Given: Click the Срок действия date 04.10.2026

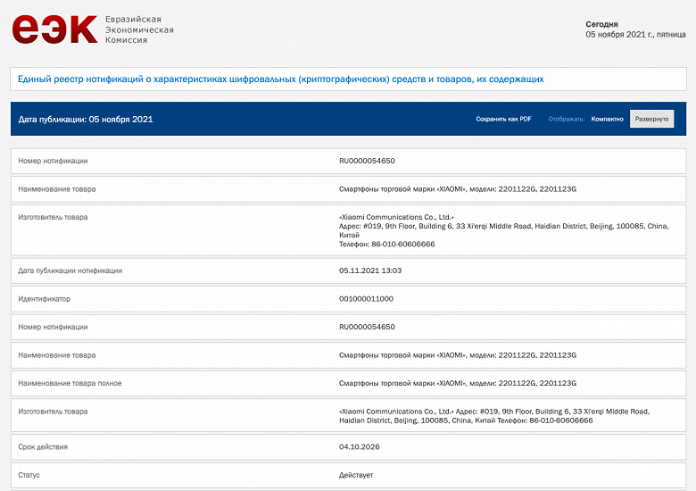Looking at the screenshot, I should click(360, 446).
